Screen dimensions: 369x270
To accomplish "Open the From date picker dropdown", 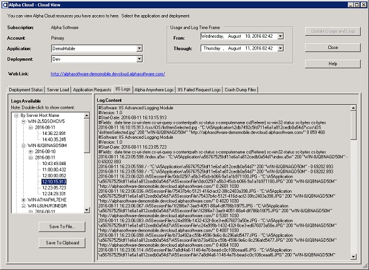I will pos(280,36).
